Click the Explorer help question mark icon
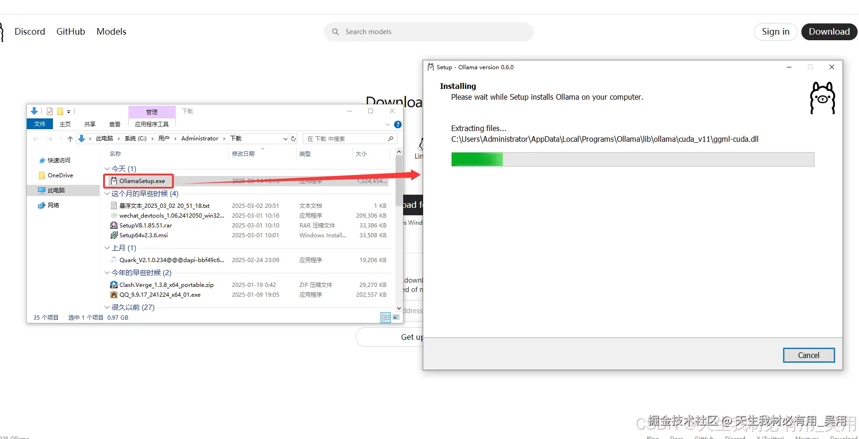The width and height of the screenshot is (859, 439). 398,124
